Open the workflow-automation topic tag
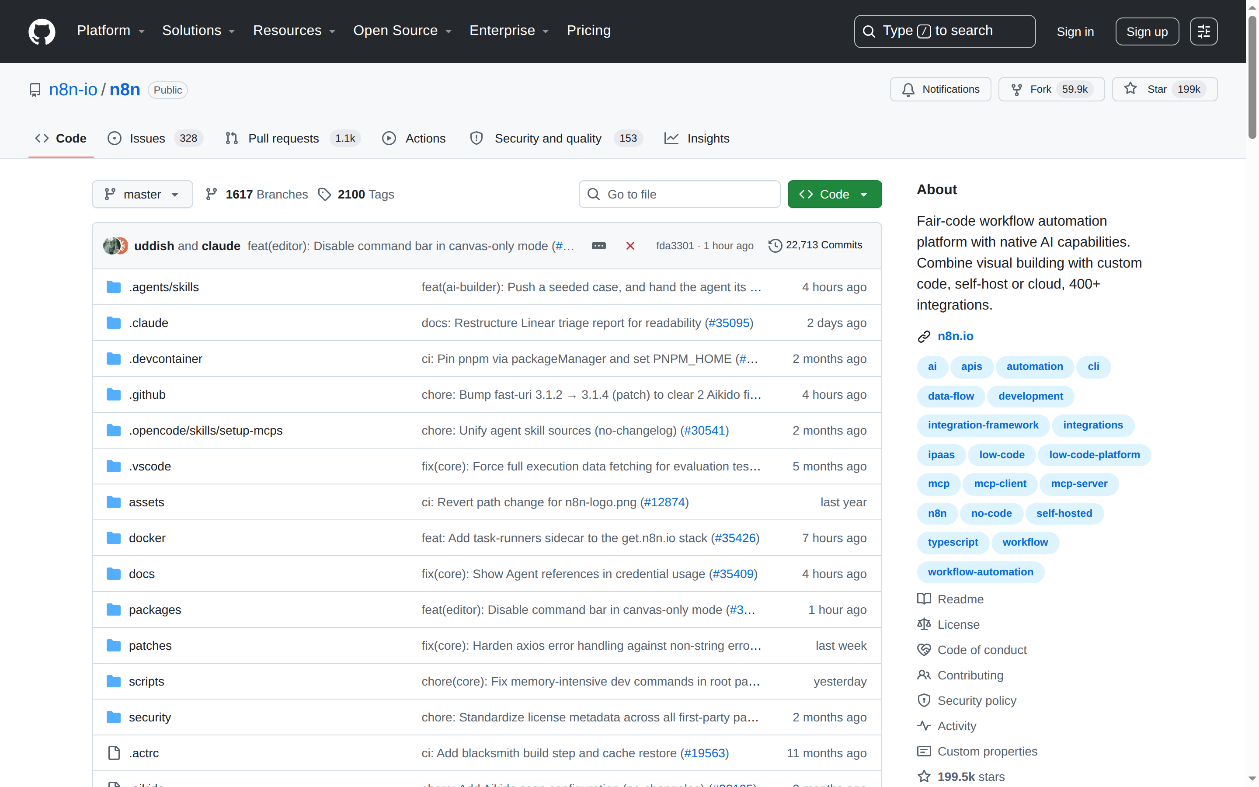The width and height of the screenshot is (1259, 787). pos(980,572)
